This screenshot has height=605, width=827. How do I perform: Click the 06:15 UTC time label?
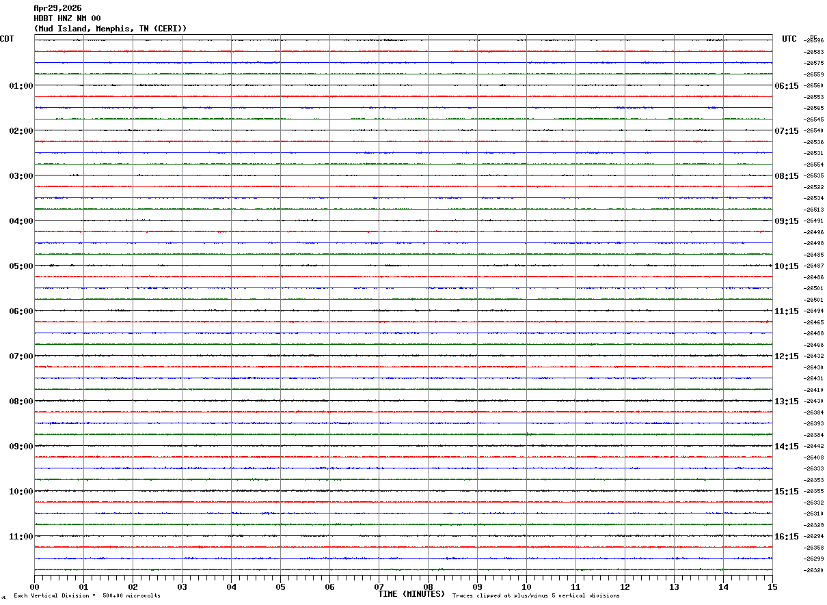tap(787, 86)
